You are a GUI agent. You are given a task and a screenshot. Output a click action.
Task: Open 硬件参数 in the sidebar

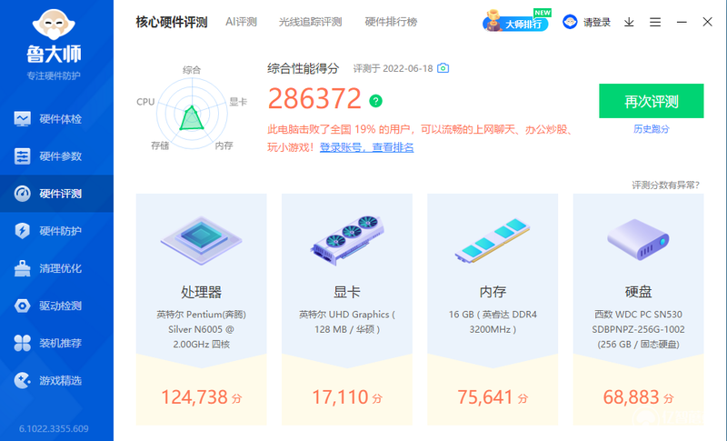point(56,156)
